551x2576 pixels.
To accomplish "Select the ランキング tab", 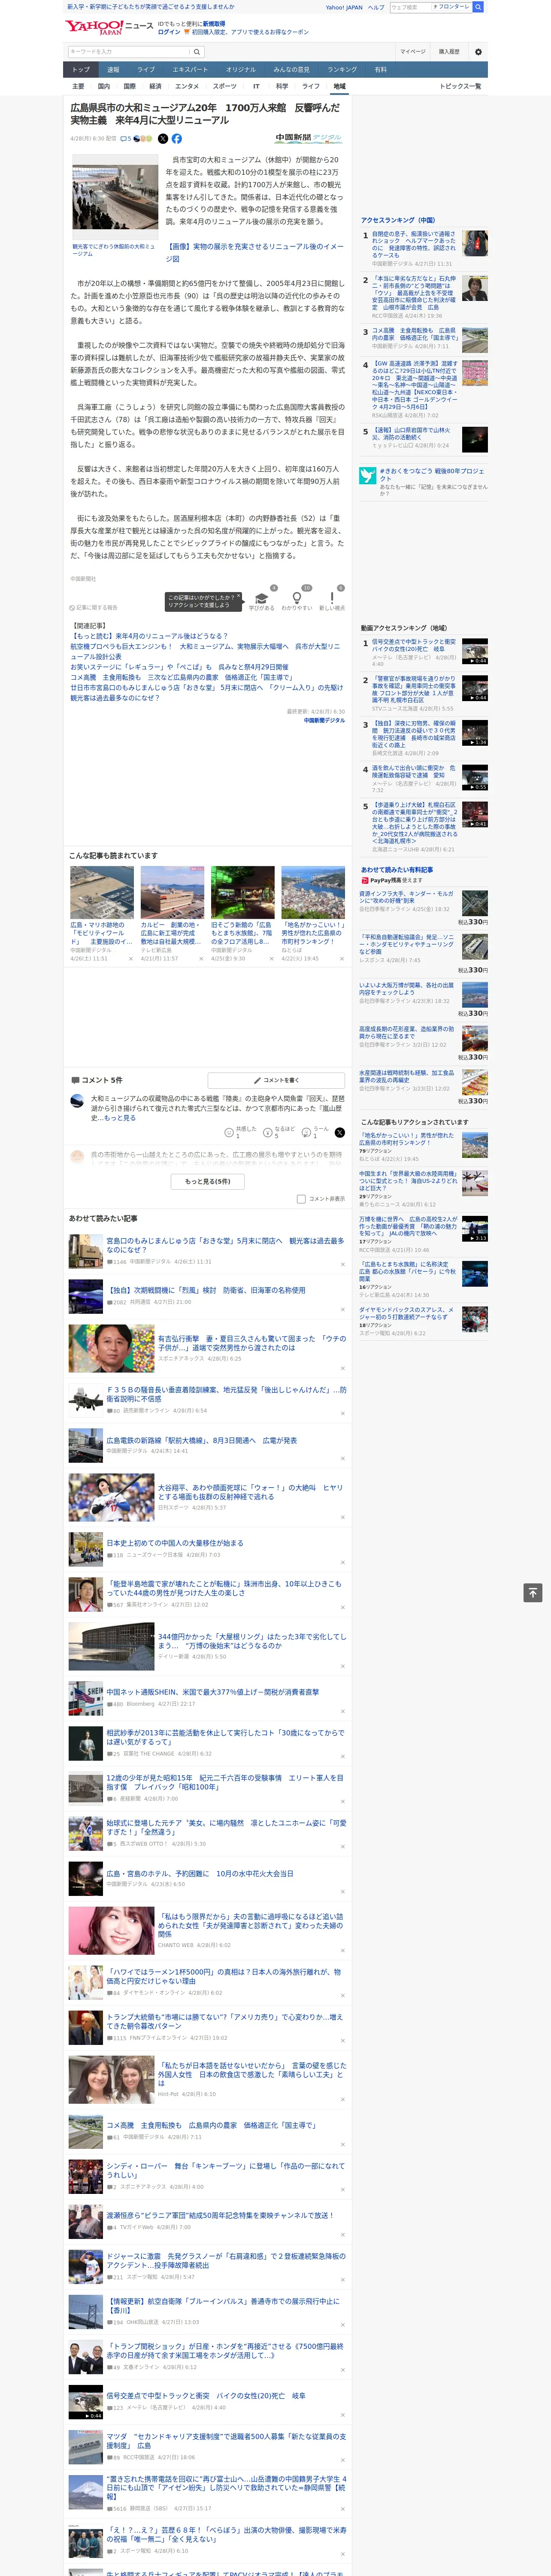I will pos(342,70).
